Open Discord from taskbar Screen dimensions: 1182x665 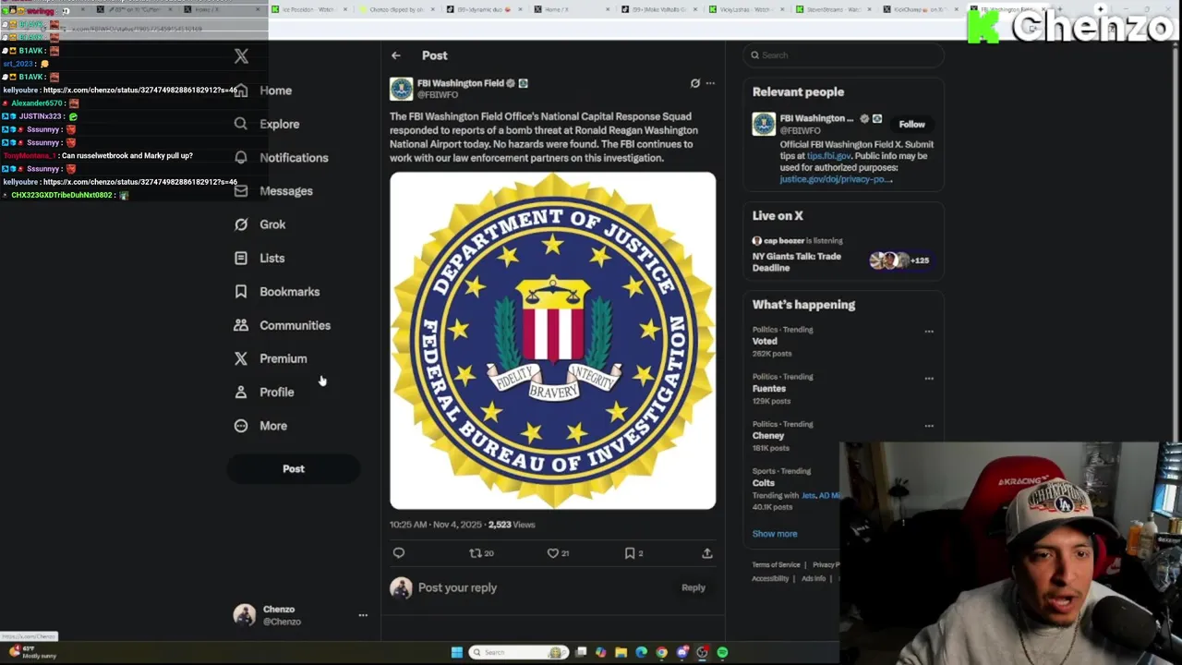tap(681, 652)
